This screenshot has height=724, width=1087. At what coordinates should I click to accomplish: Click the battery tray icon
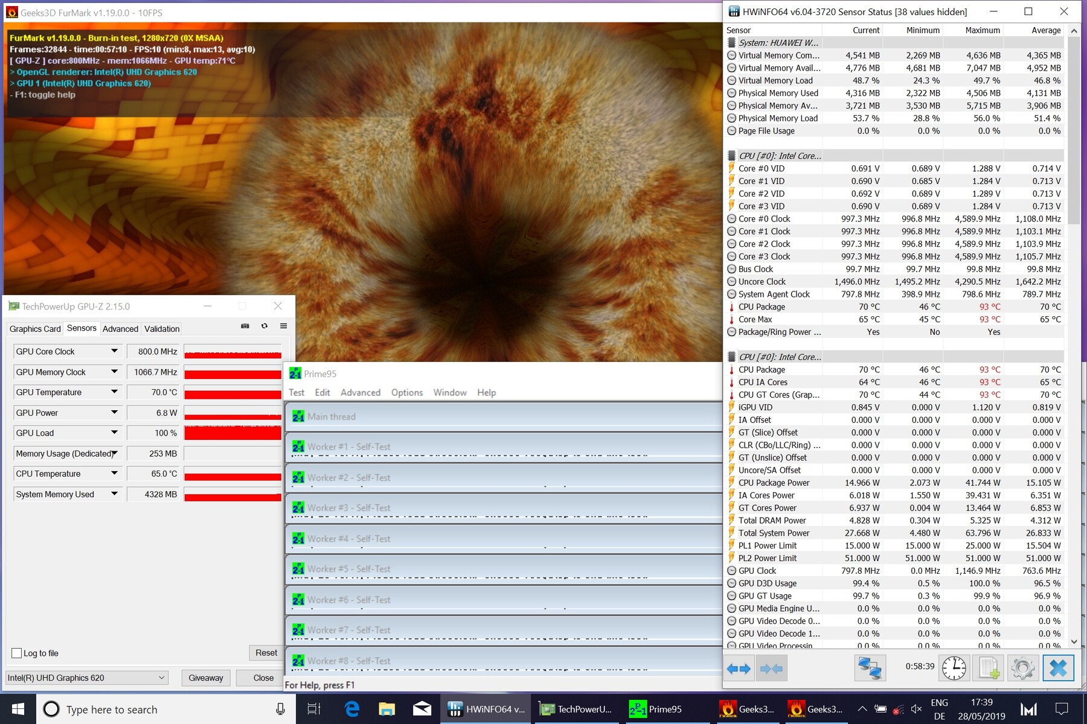[x=880, y=709]
